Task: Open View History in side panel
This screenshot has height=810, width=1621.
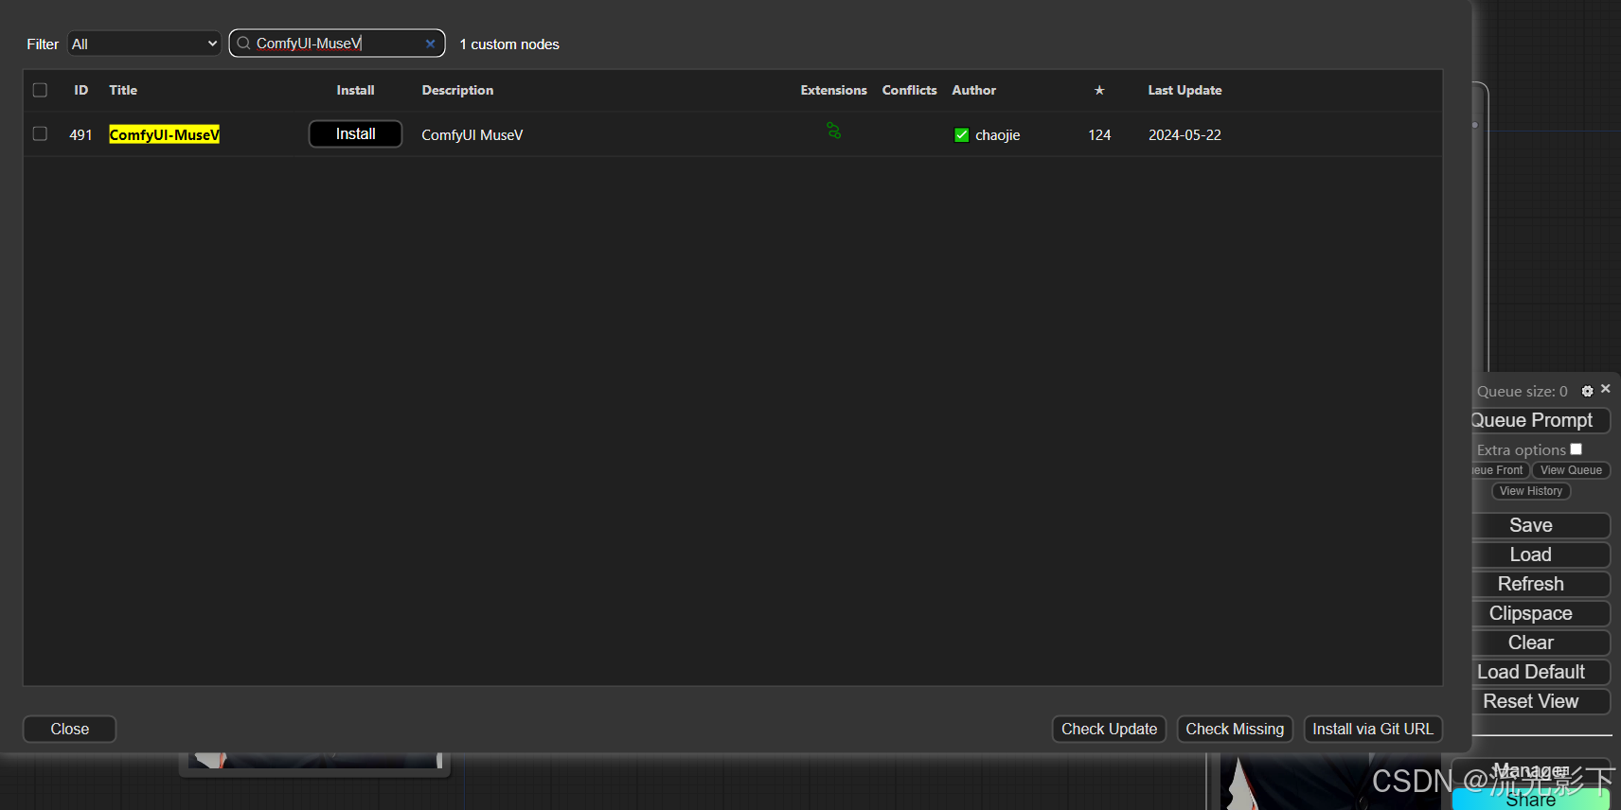Action: [1531, 491]
